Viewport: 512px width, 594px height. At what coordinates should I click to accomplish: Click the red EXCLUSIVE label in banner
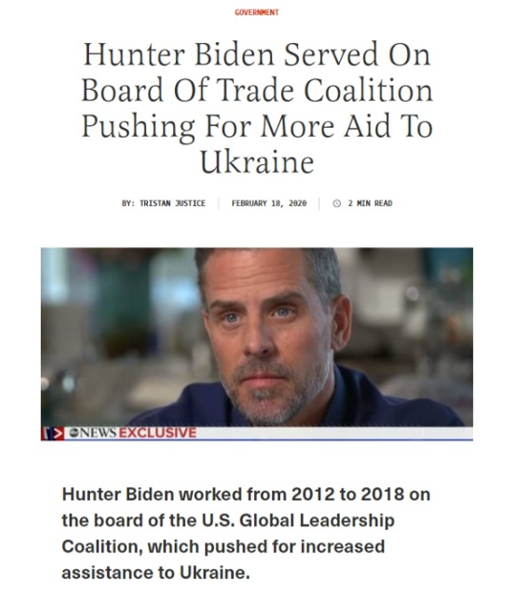(158, 433)
